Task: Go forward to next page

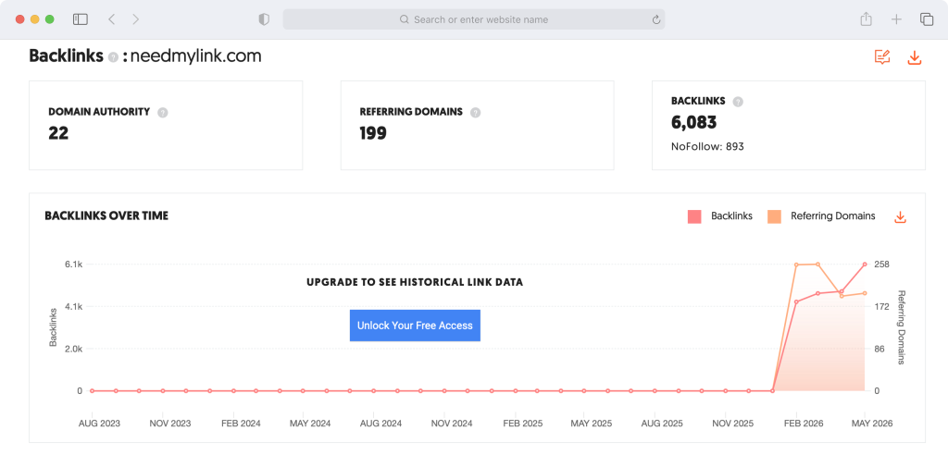Action: (x=135, y=19)
